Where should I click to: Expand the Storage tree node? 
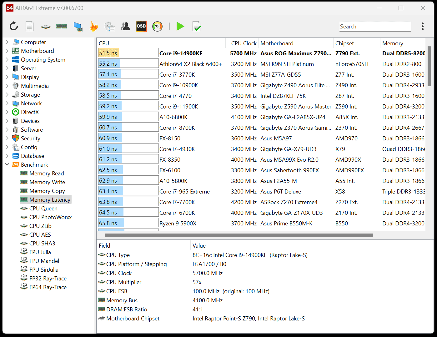pos(7,94)
